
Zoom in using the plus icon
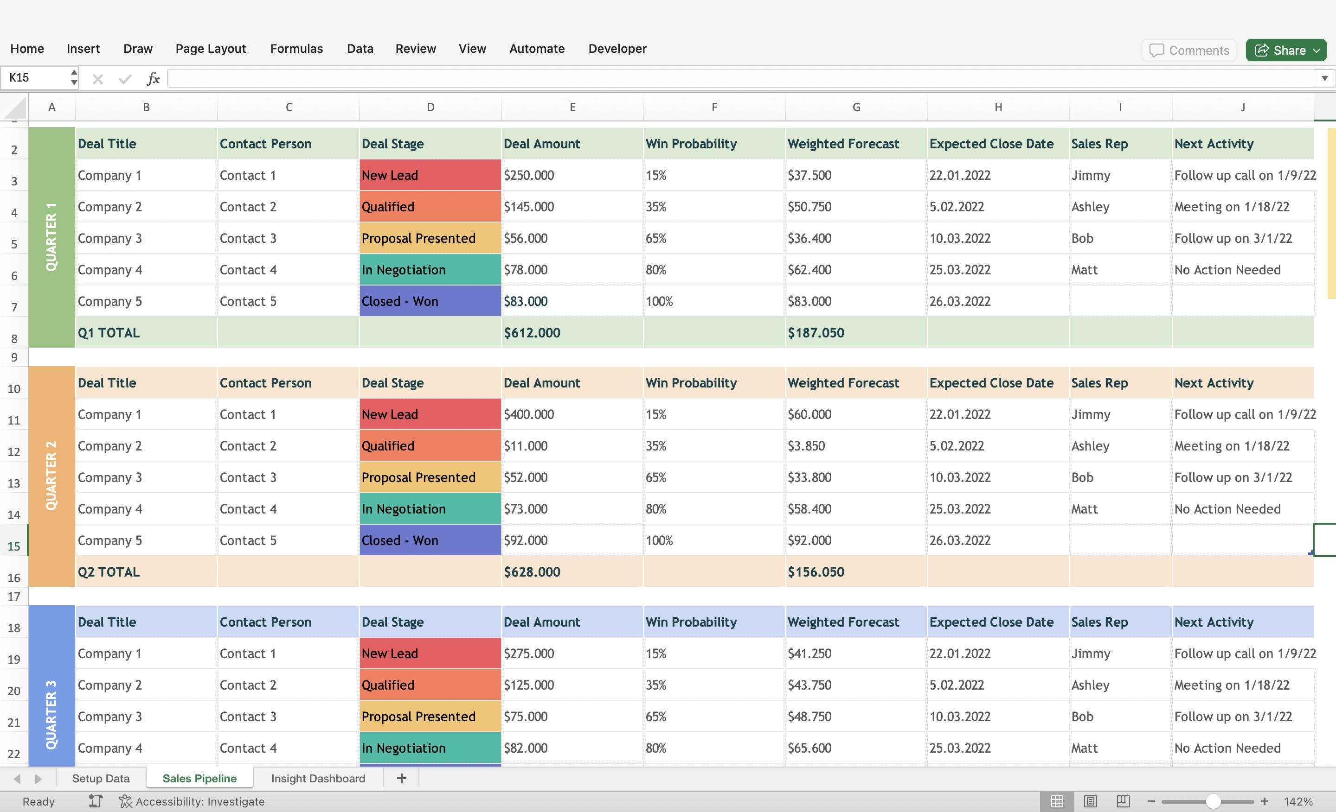pyautogui.click(x=1265, y=801)
